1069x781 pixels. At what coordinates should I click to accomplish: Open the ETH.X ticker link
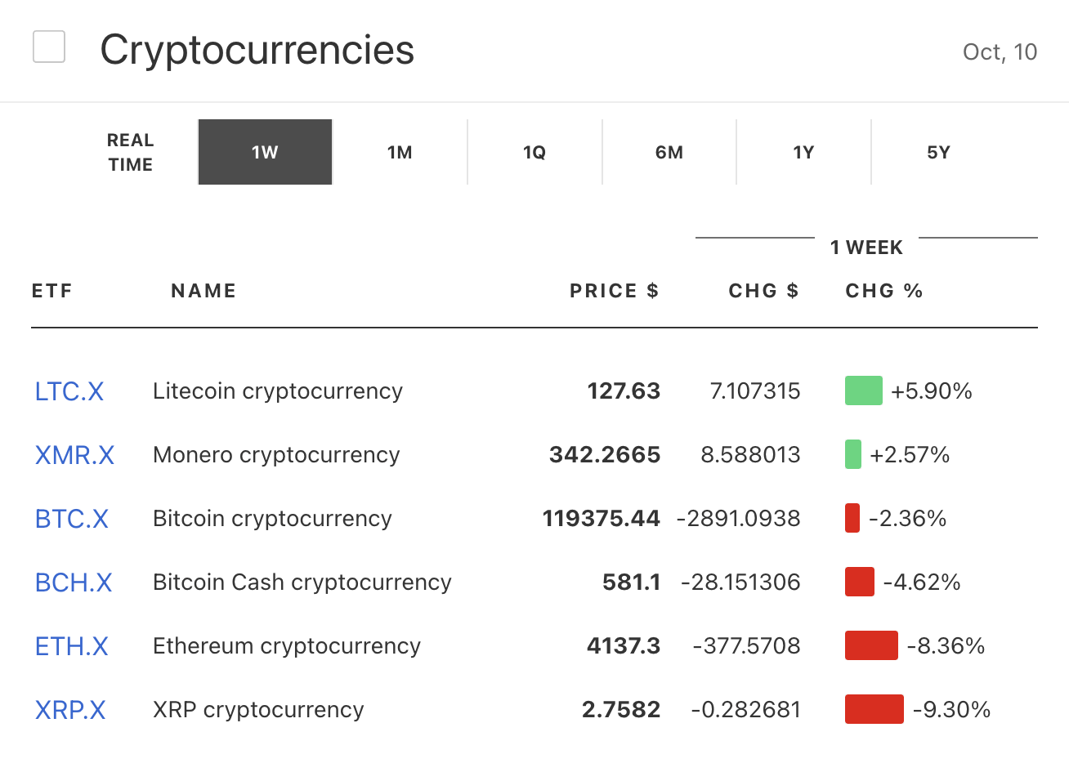pos(72,646)
